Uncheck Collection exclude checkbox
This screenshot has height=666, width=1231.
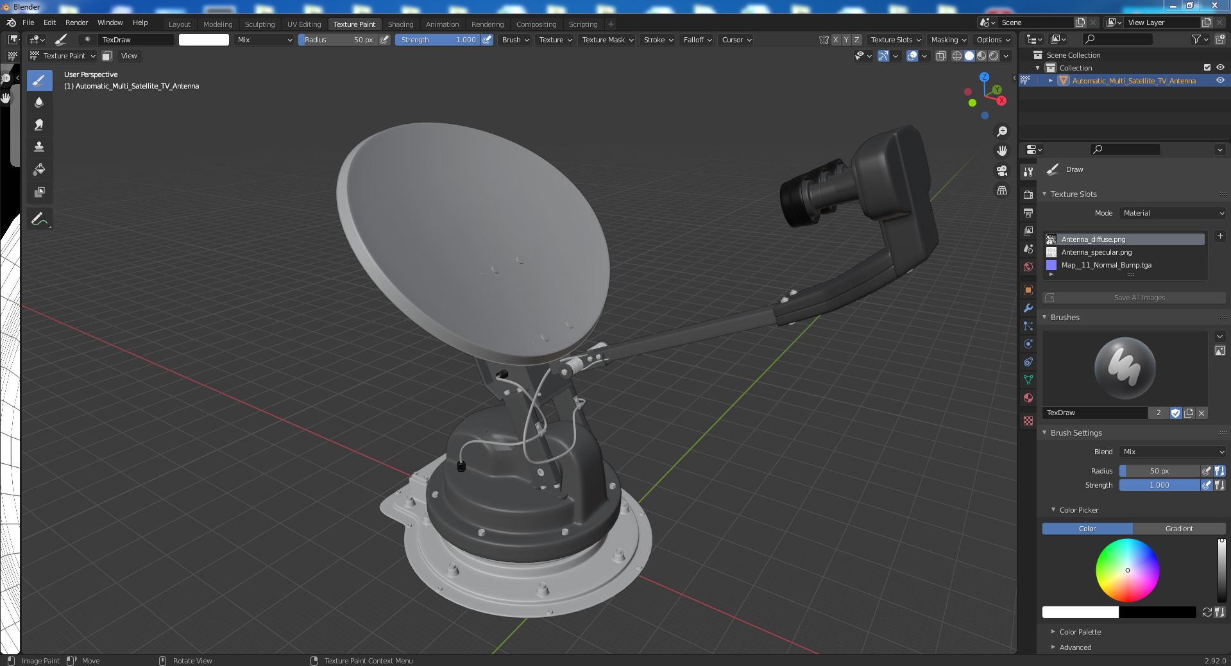[x=1207, y=67]
